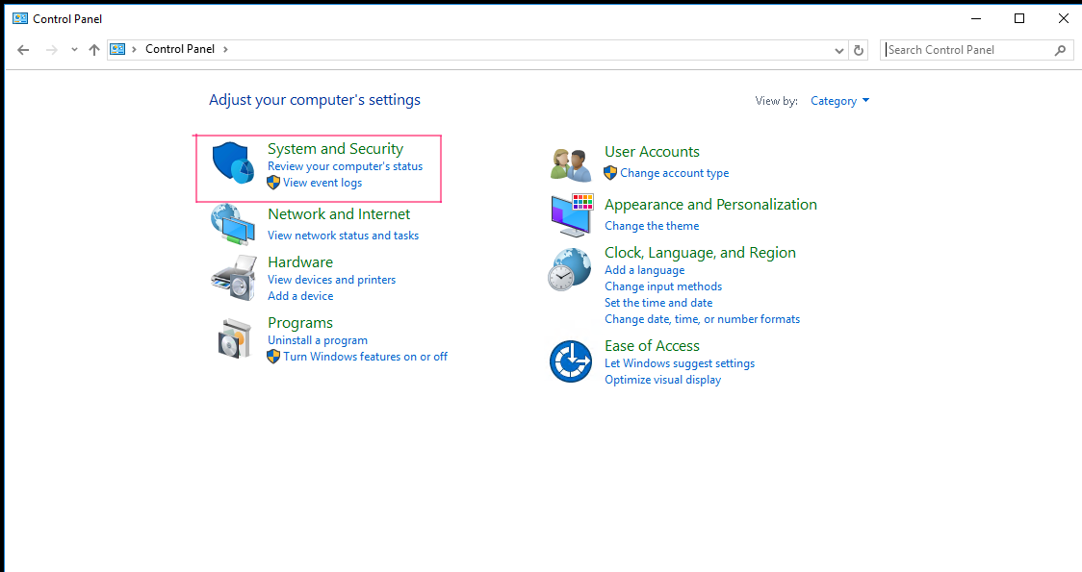Open the Ease of Access icon
This screenshot has height=572, width=1082.
pos(571,361)
